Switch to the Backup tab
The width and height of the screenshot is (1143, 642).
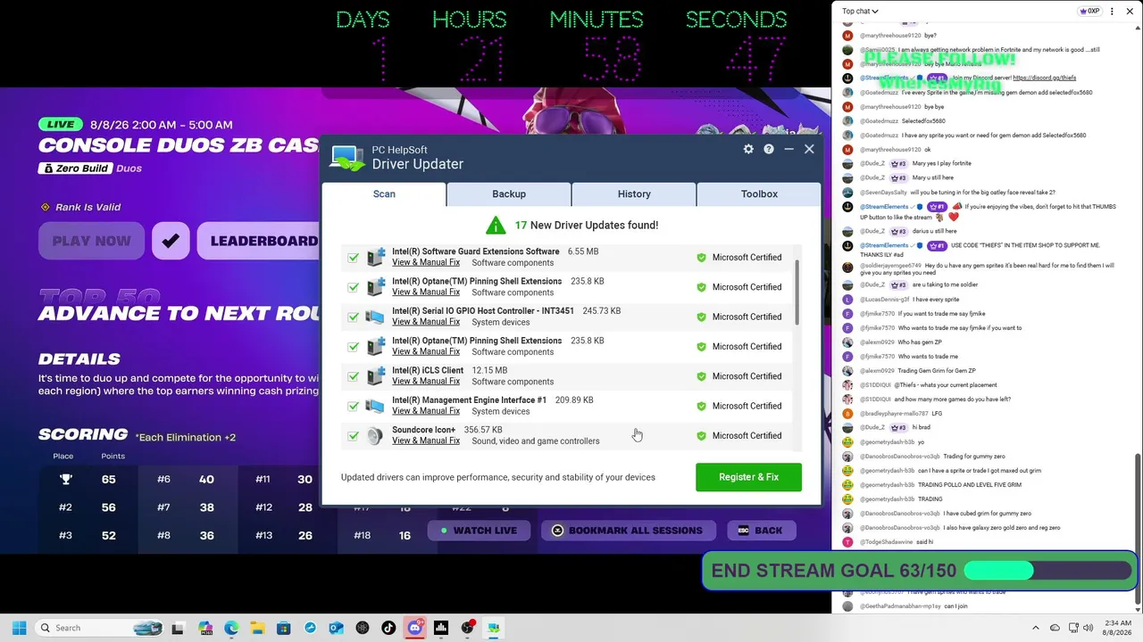(x=509, y=193)
